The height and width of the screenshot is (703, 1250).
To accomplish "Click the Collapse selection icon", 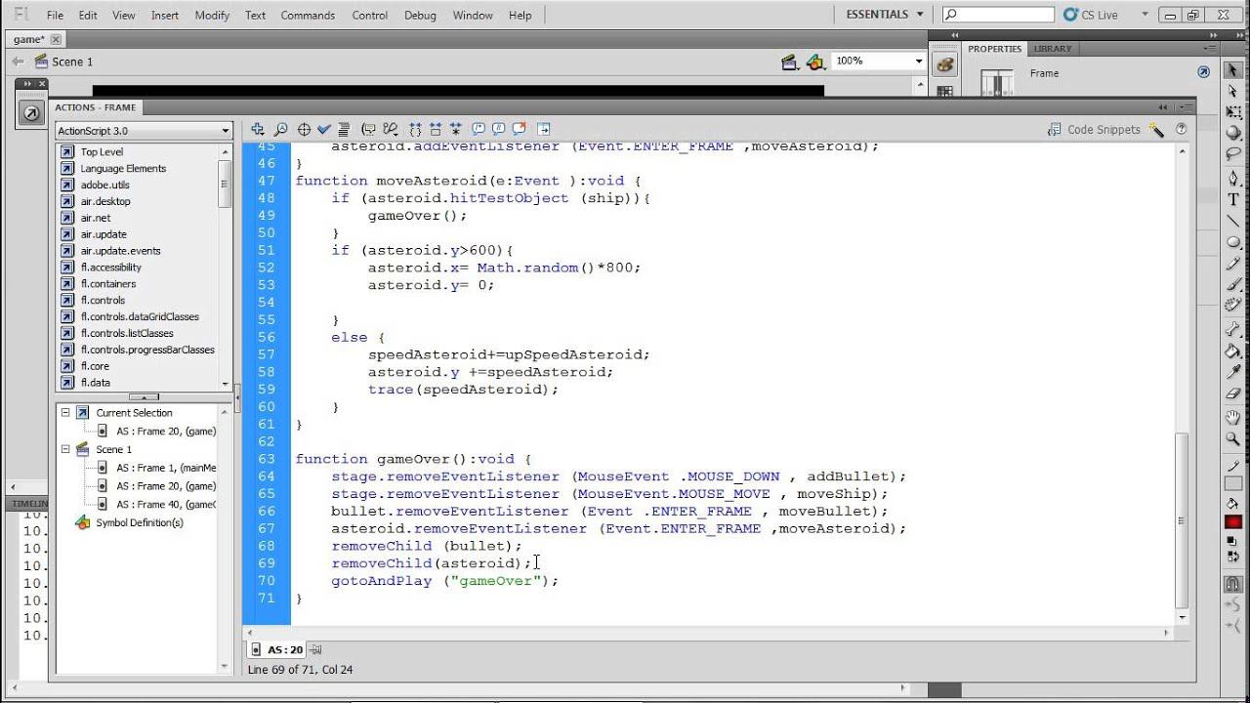I will click(x=436, y=129).
